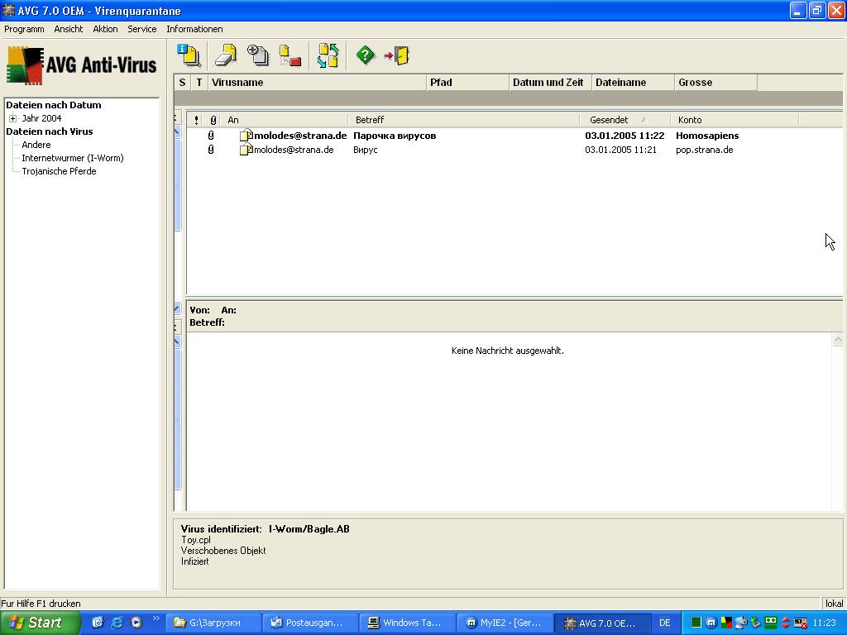
Task: Launch Internet Explorer from quick launch
Action: click(117, 623)
